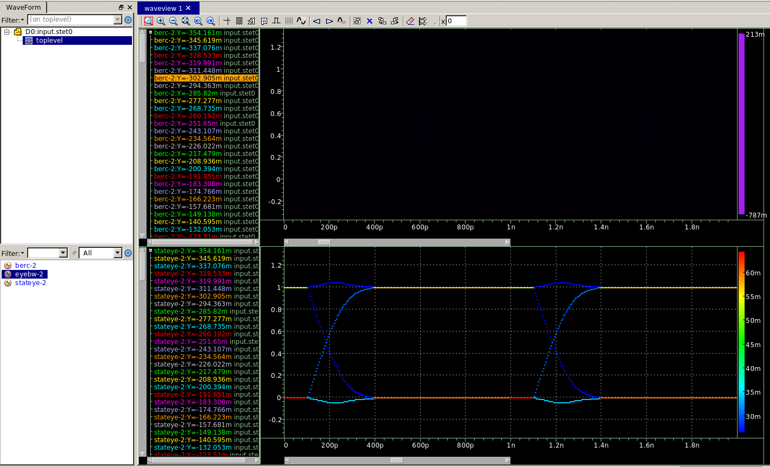This screenshot has width=770, height=467.
Task: Click the x multiplier input field
Action: click(456, 21)
